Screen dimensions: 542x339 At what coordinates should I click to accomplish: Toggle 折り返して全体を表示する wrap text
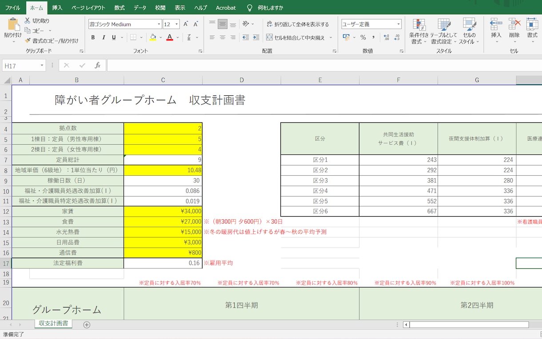click(x=298, y=24)
